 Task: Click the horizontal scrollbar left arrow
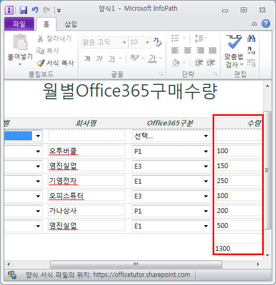9,264
